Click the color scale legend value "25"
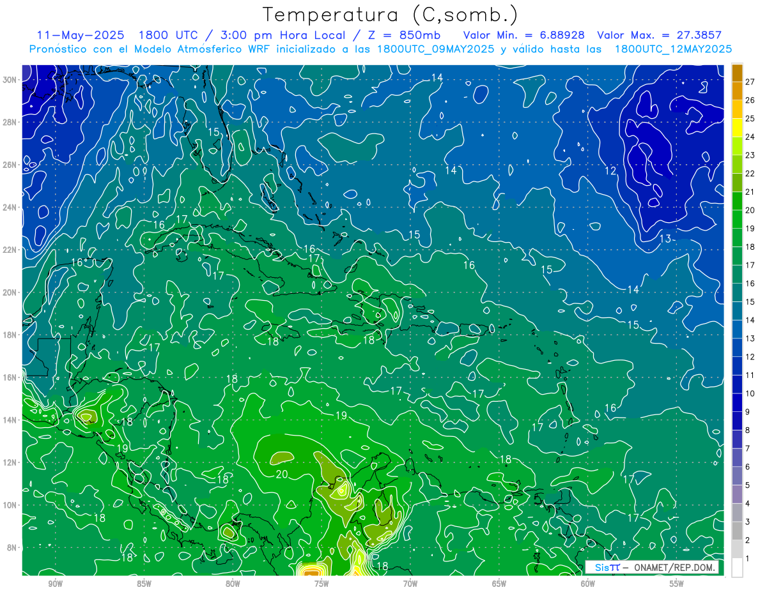This screenshot has height=592, width=767. (750, 118)
